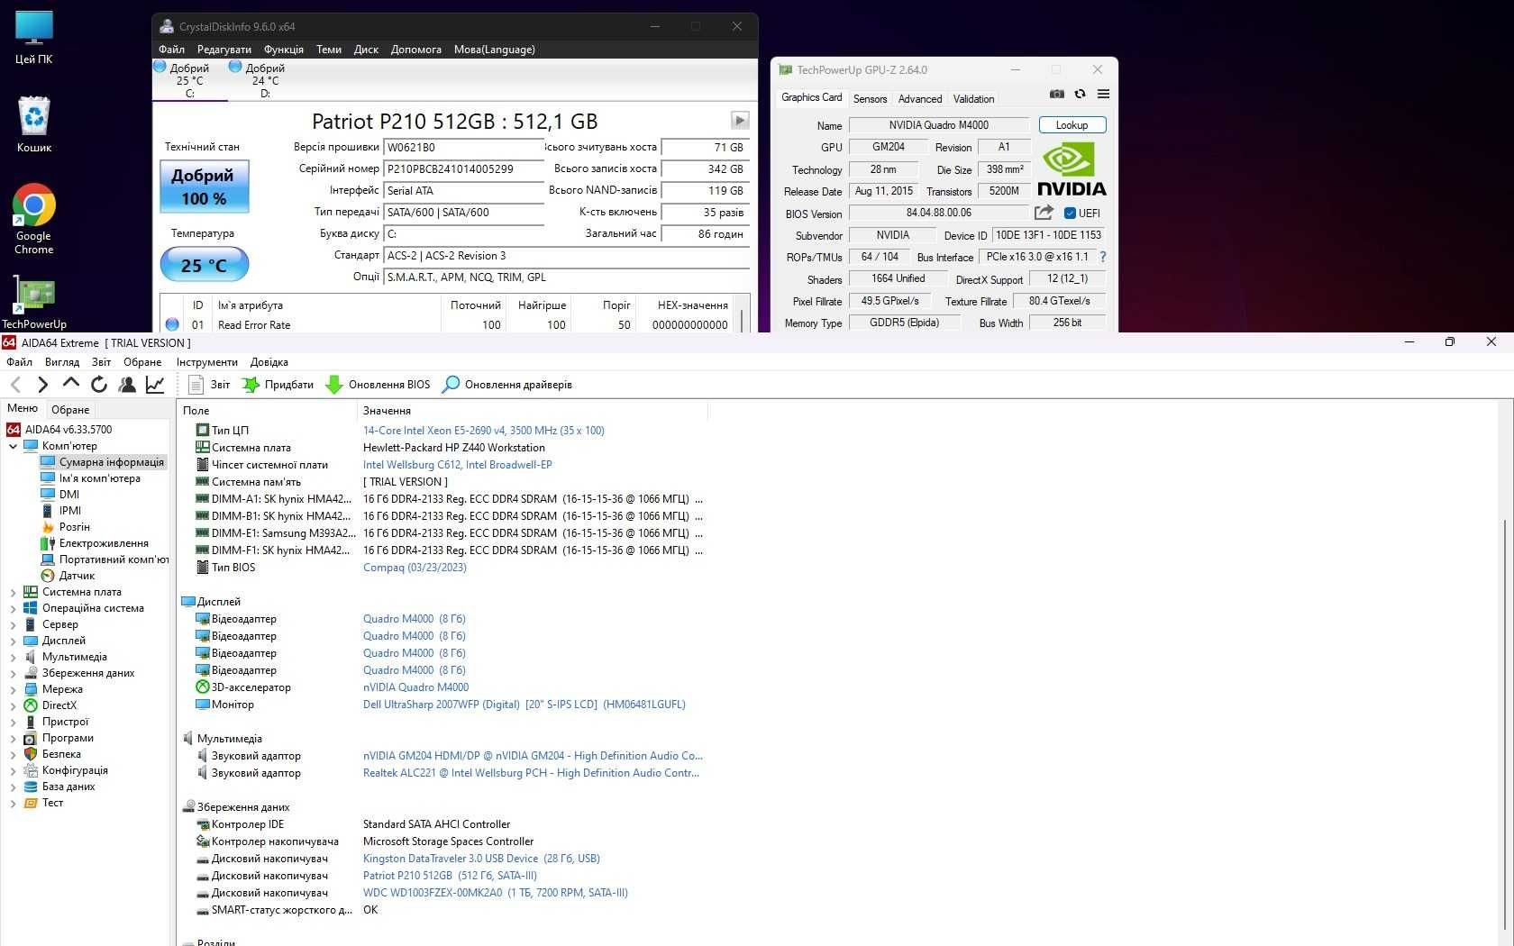This screenshot has width=1514, height=946.
Task: Open the Інструменти menu in AIDA64
Action: pyautogui.click(x=207, y=362)
